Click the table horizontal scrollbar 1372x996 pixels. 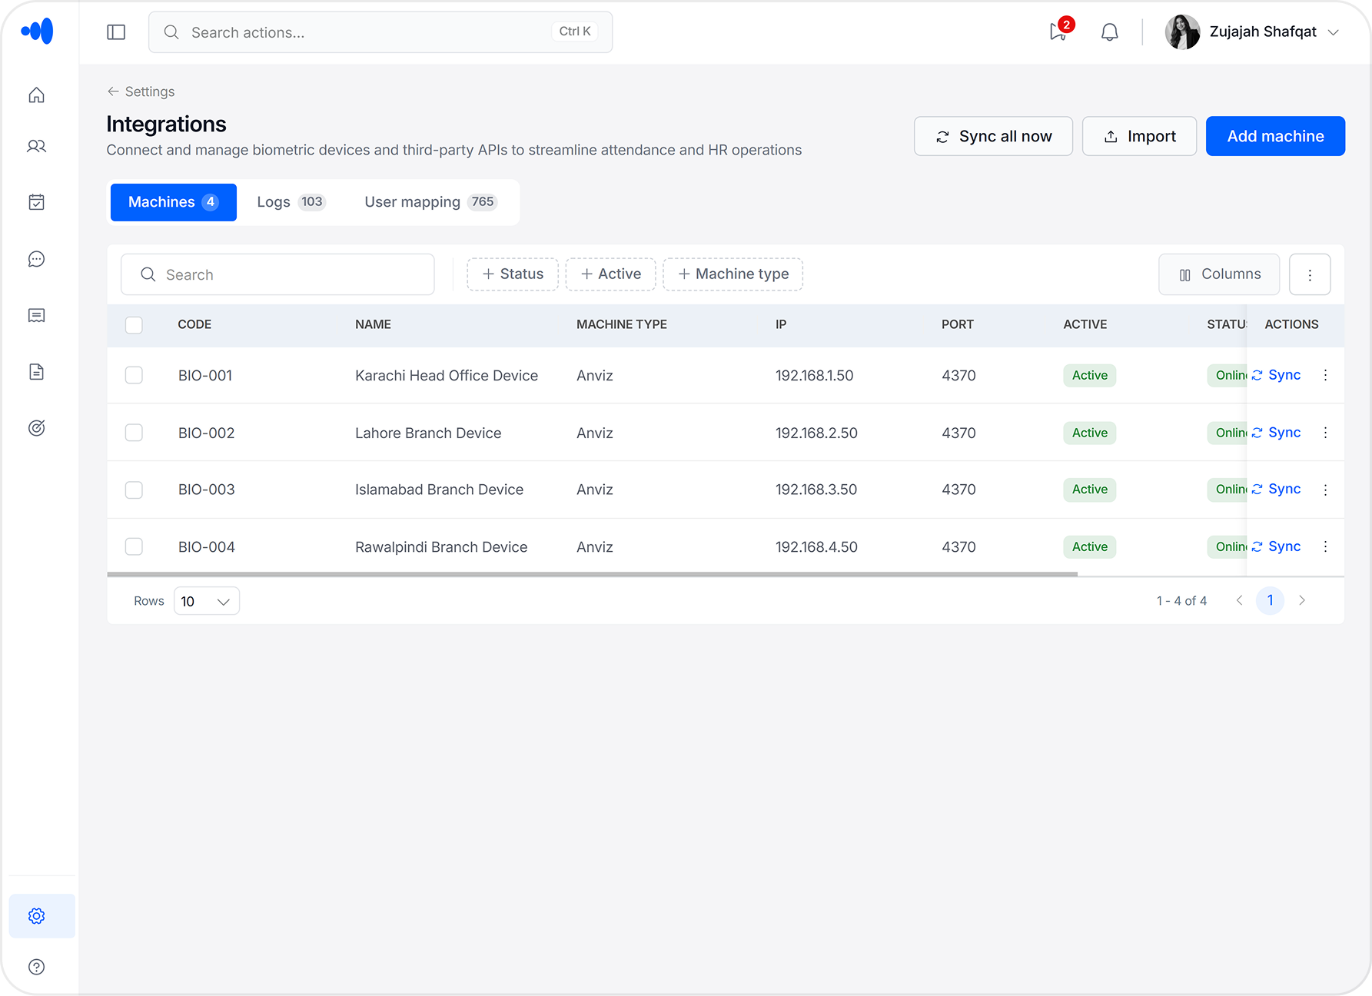coord(592,574)
